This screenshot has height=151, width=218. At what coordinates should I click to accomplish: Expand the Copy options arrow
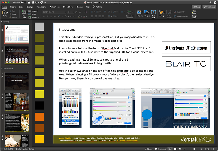[17, 14]
